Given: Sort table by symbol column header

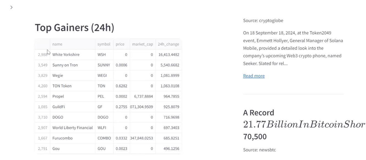Looking at the screenshot, I should coord(104,44).
